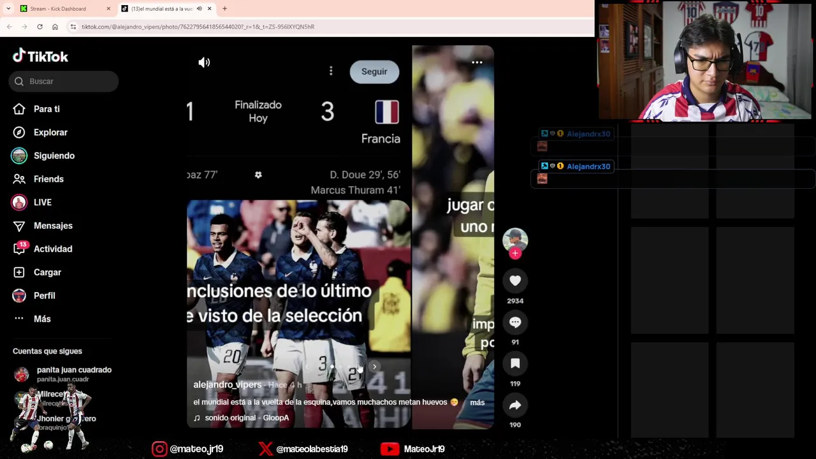Viewport: 816px width, 459px height.
Task: Click the "Cuentas que sigues" heading
Action: 47,351
